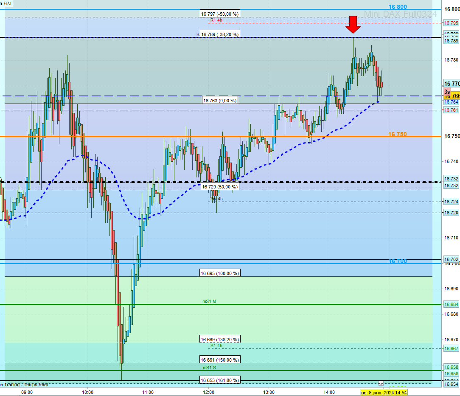Click the green 16 684 price tag

point(451,304)
